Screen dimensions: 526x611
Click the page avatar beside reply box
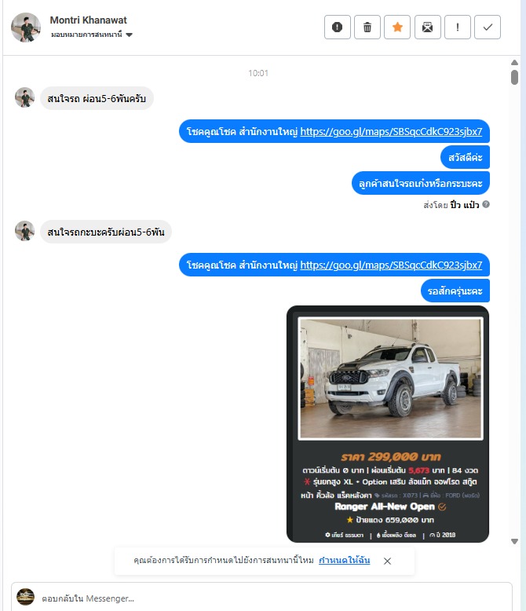(25, 597)
